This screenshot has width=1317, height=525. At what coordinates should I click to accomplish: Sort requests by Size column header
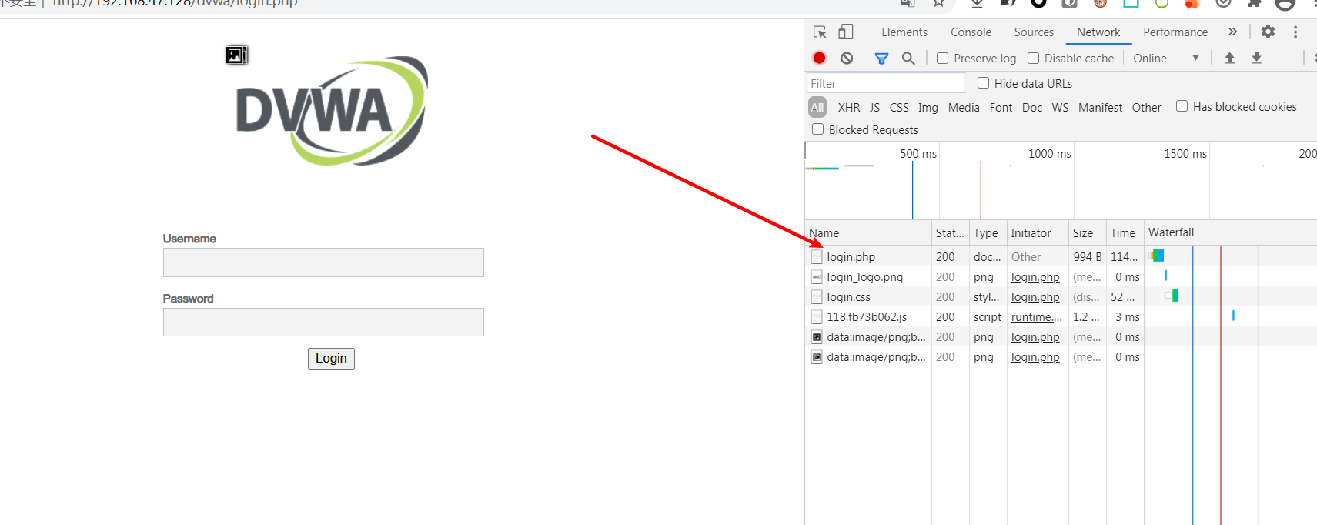[1087, 232]
